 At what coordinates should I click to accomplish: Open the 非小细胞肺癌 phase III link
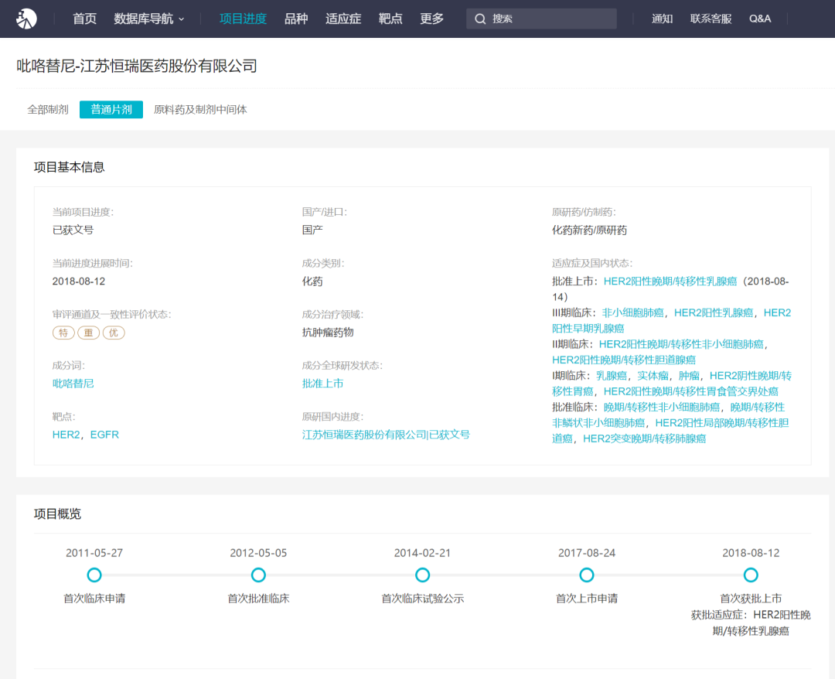[632, 312]
